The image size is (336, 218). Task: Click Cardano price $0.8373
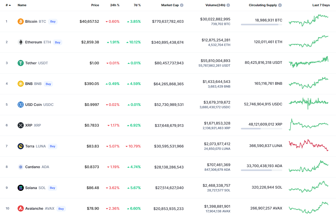tap(92, 167)
